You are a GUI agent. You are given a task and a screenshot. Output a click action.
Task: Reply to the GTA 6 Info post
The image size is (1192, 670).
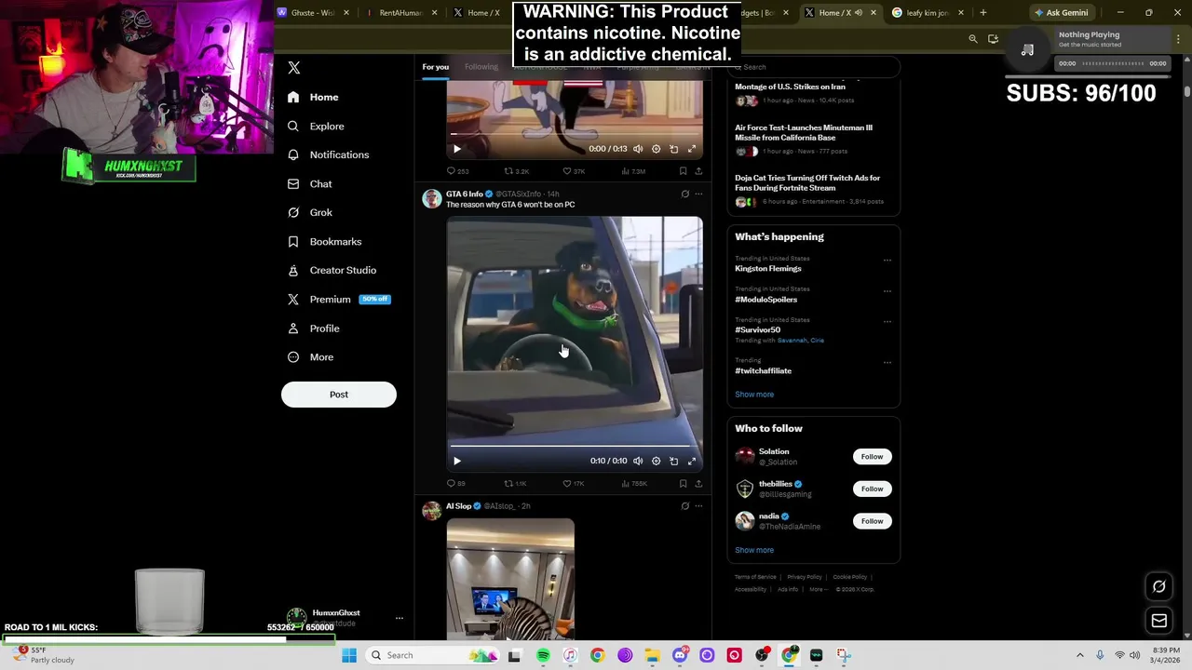[456, 484]
